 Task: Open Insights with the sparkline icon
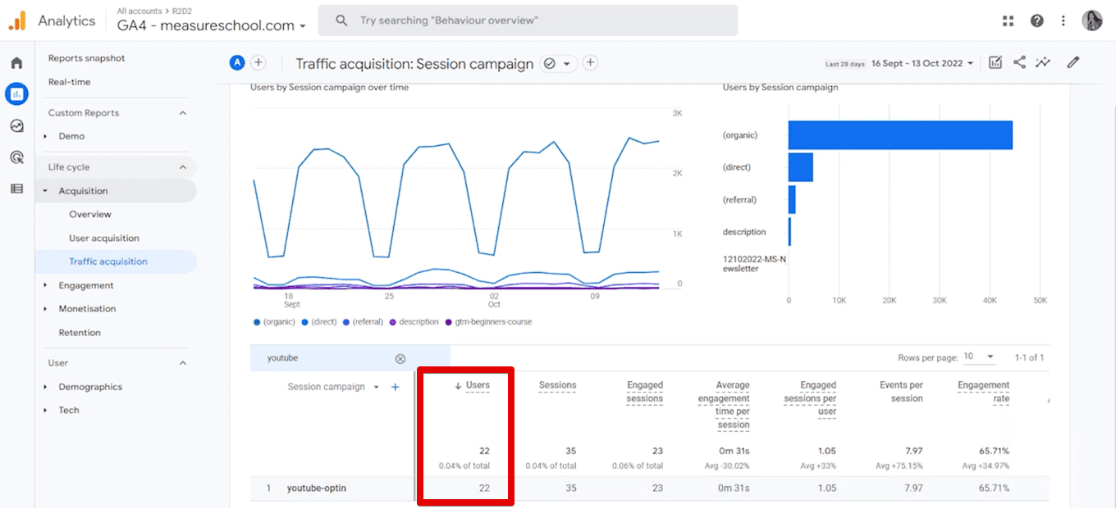tap(1043, 62)
